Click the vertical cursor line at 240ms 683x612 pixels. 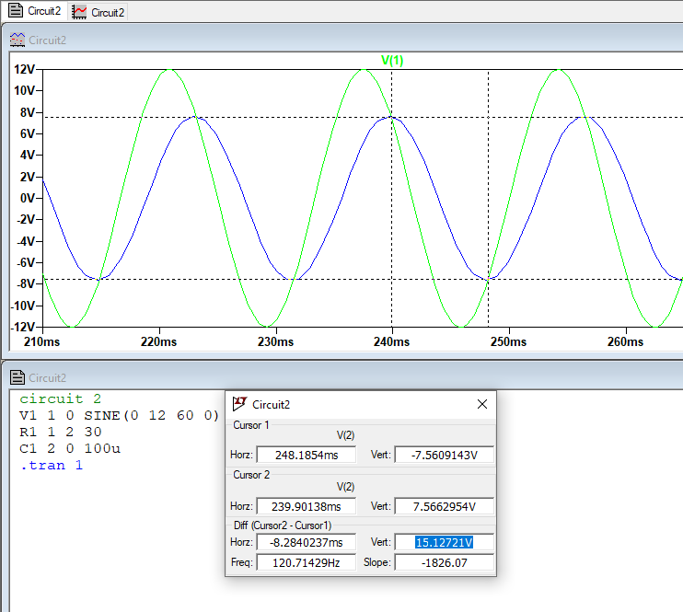click(392, 230)
